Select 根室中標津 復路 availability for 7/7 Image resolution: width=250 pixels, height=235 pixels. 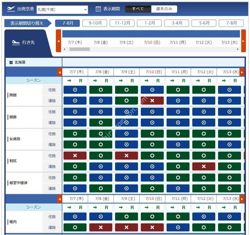tap(75, 189)
